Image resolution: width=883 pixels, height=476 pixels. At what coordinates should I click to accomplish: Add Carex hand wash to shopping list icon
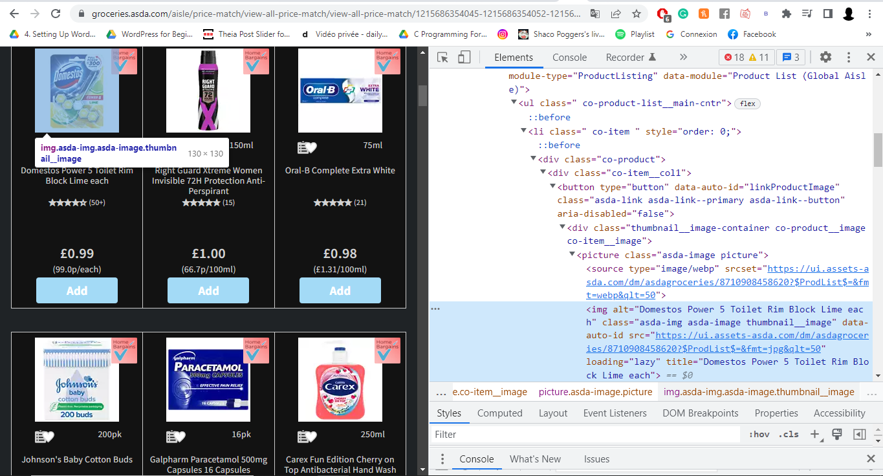click(x=307, y=437)
